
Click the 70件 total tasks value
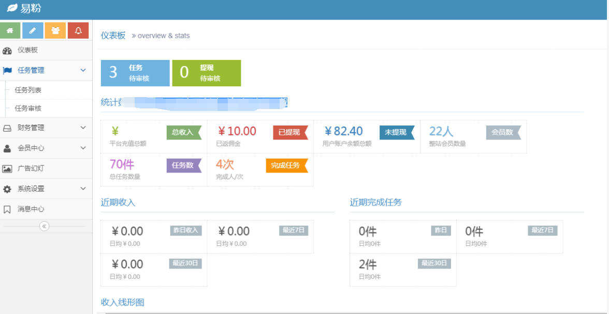click(x=122, y=165)
